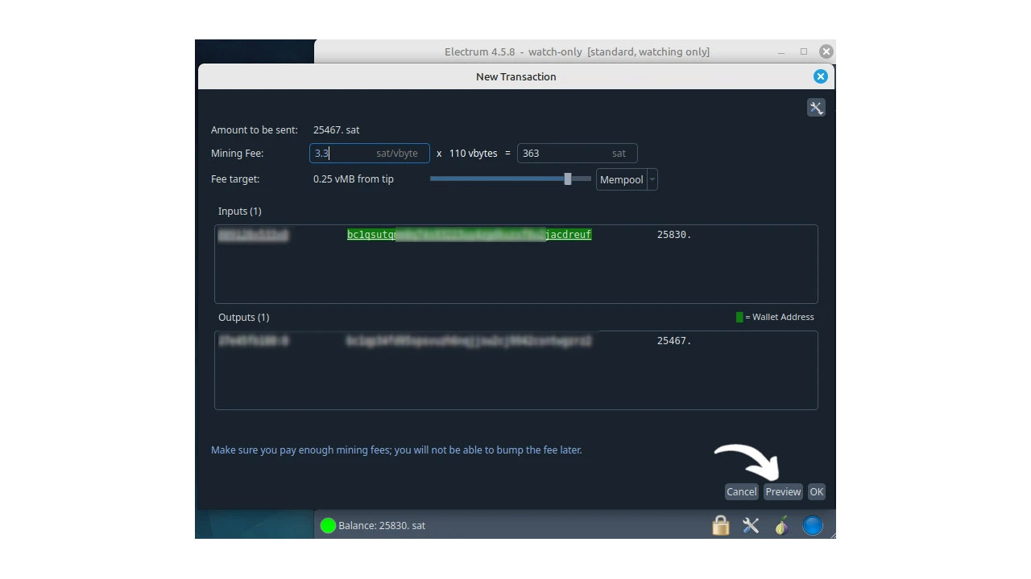This screenshot has width=1031, height=579.
Task: Click the Tor onion proxy icon
Action: point(781,526)
